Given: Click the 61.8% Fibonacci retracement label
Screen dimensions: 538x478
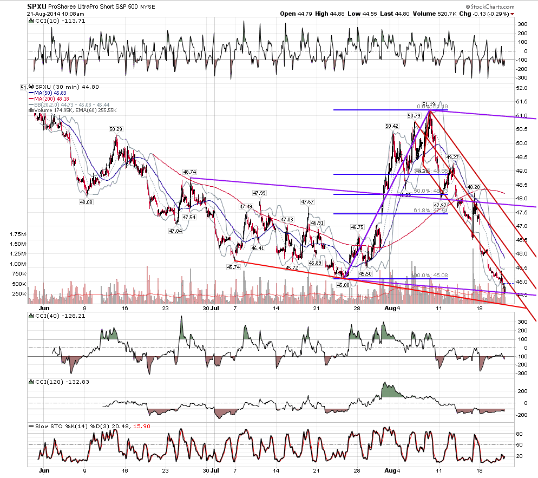Looking at the screenshot, I should (x=431, y=211).
